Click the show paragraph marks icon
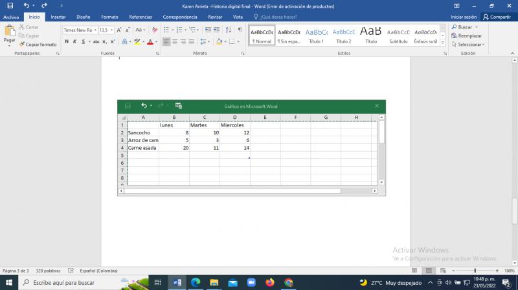Screen dimensions: 518x290 click(240, 30)
